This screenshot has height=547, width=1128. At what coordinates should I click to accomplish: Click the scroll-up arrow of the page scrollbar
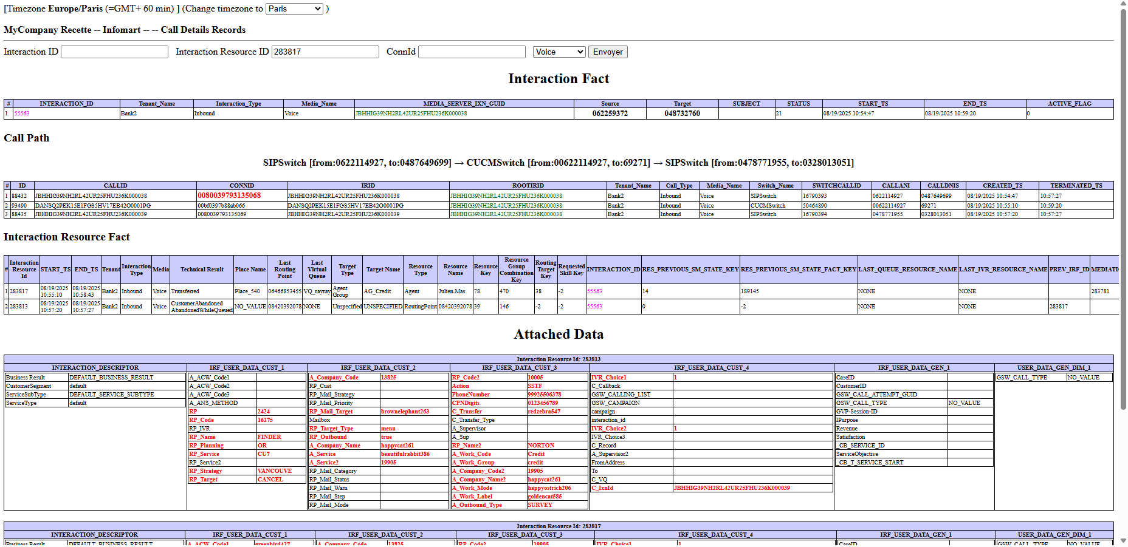click(1123, 4)
